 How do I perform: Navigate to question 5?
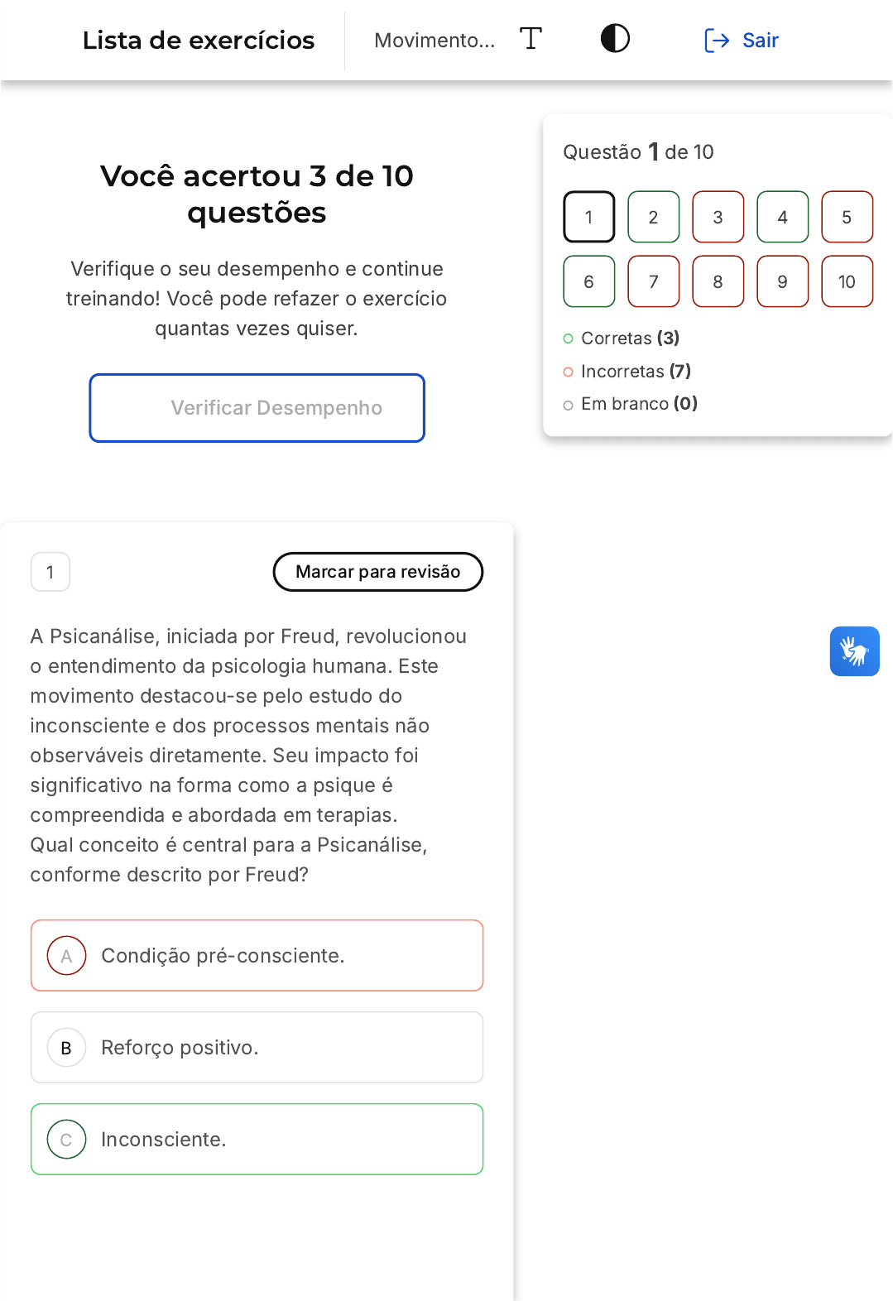(847, 217)
